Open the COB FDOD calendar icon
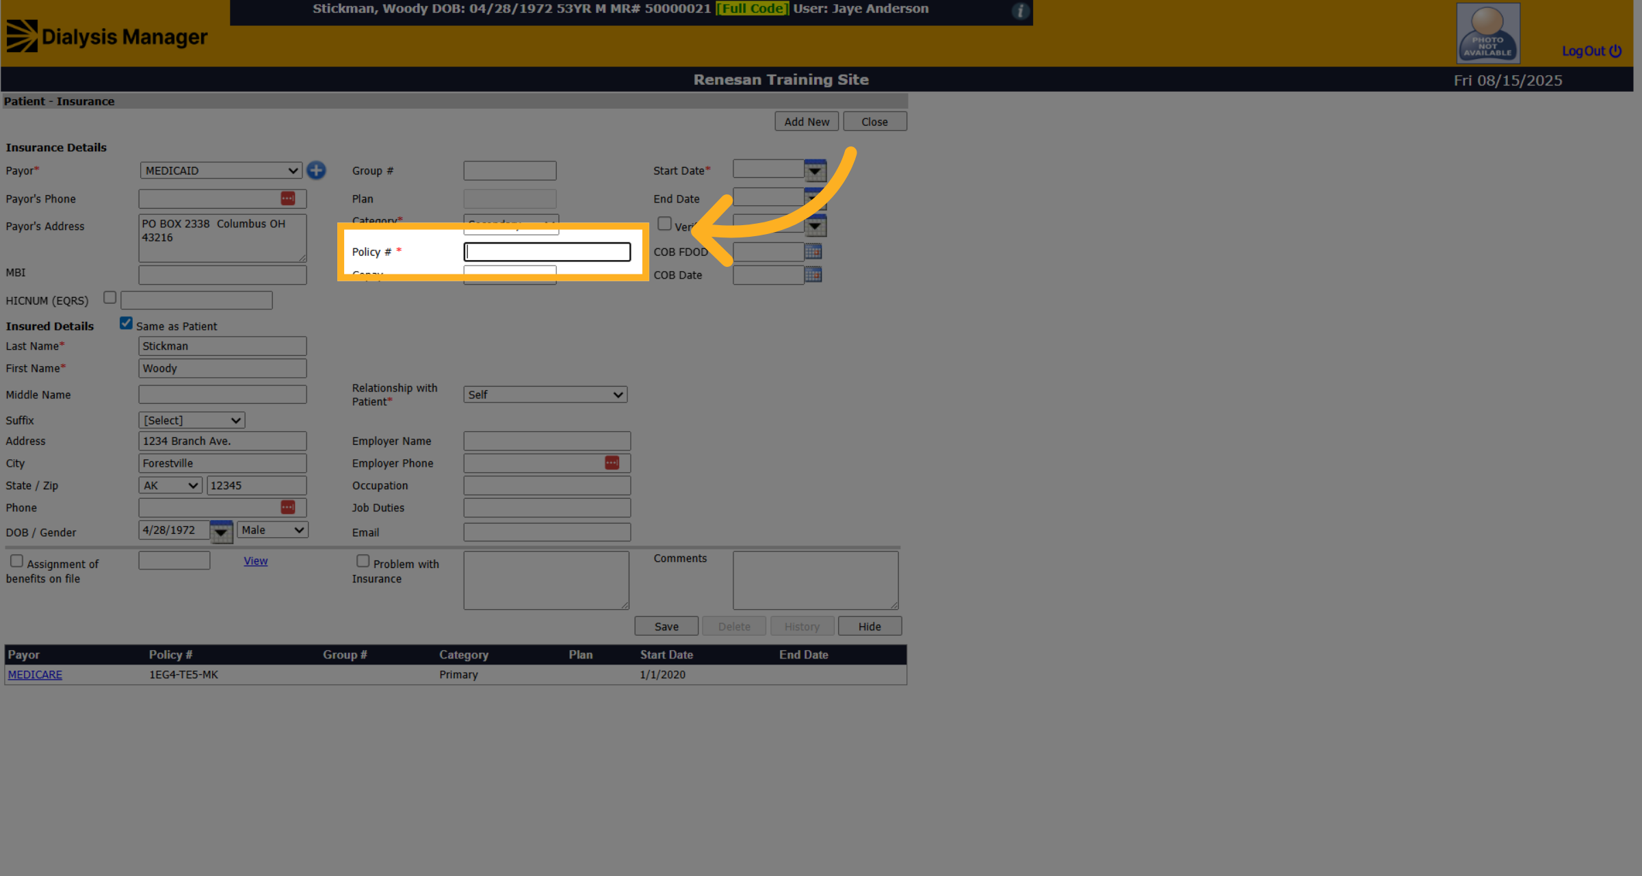1642x876 pixels. point(813,251)
